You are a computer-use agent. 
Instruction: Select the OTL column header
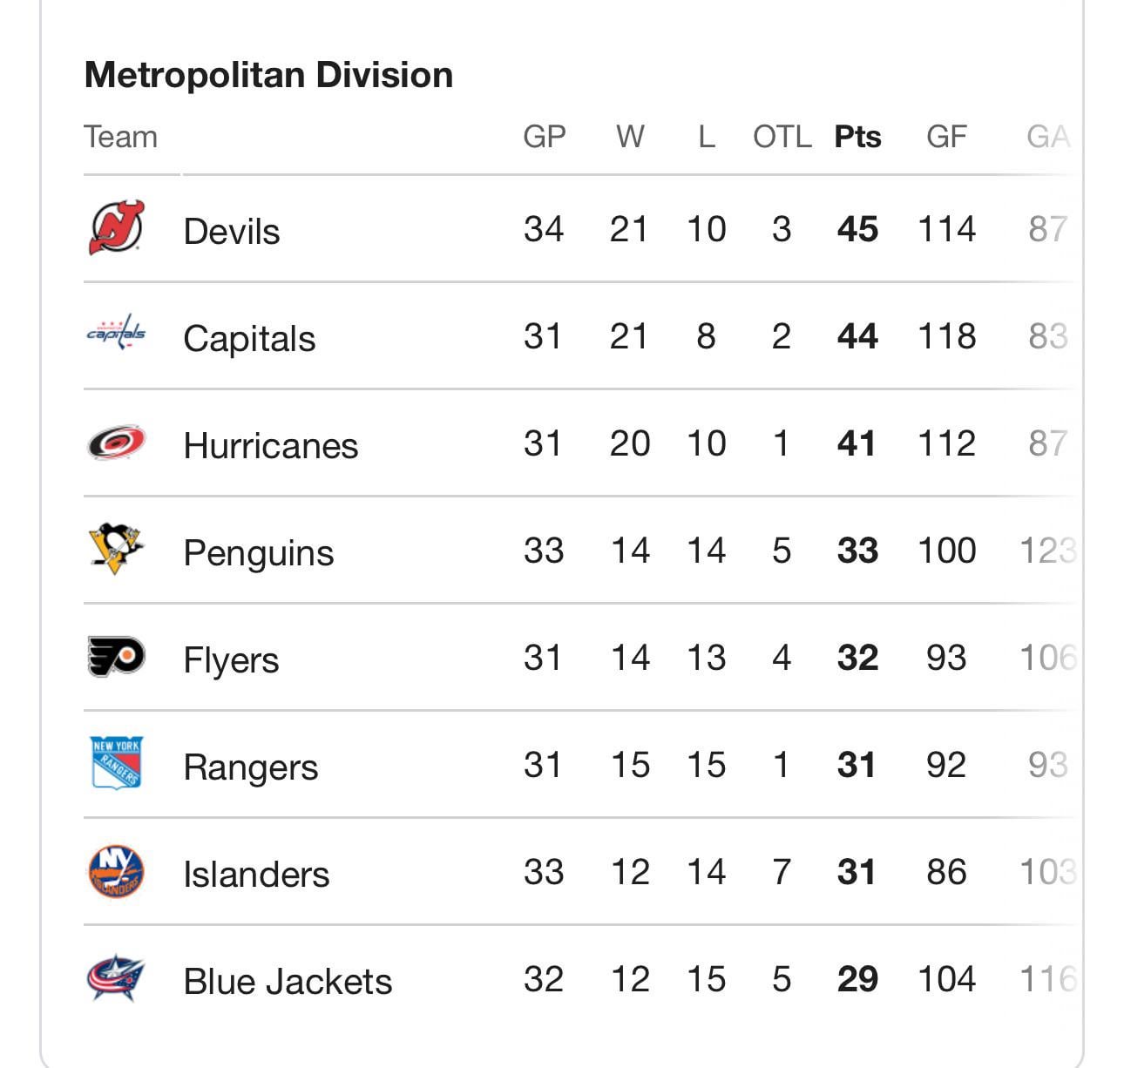pos(782,137)
